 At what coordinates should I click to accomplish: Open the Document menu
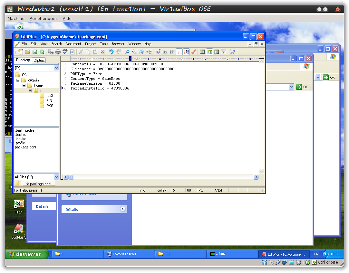point(73,44)
